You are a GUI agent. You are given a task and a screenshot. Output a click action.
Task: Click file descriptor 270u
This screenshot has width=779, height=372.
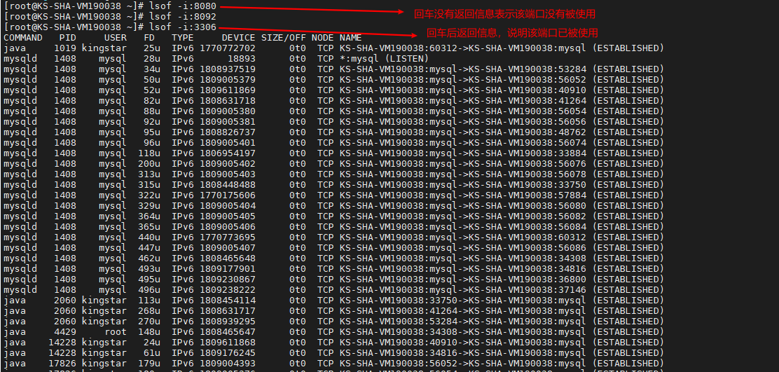149,322
